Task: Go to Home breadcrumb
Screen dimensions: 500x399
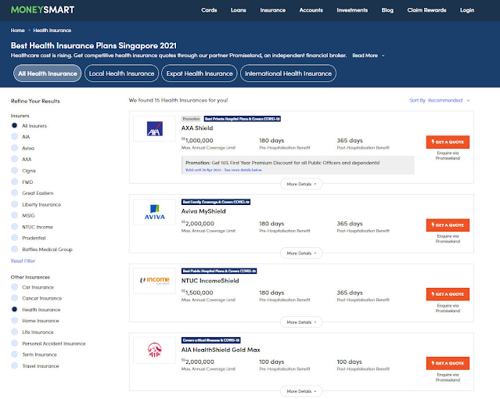Action: click(x=17, y=31)
